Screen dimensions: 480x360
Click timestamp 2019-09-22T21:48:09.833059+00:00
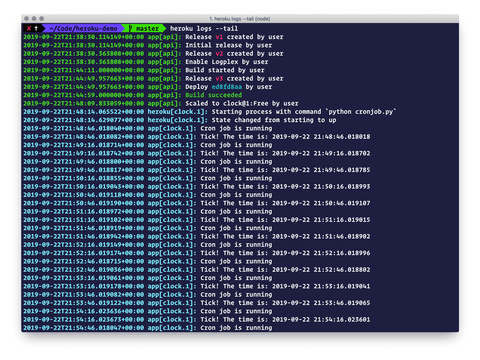pyautogui.click(x=83, y=103)
